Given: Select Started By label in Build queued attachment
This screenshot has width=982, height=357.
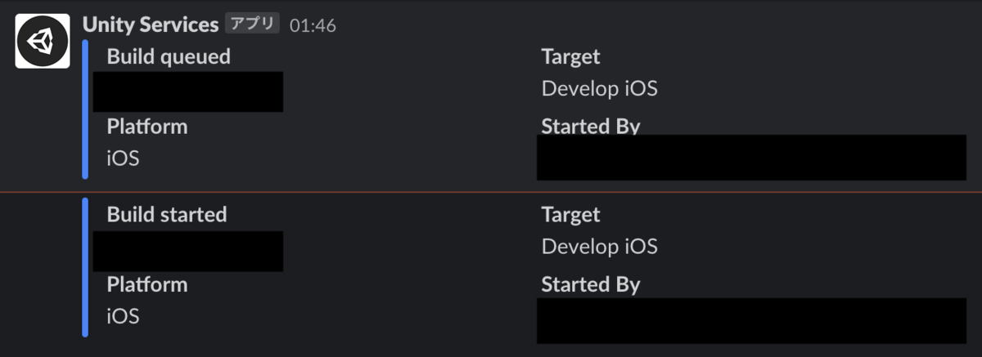Looking at the screenshot, I should [591, 126].
